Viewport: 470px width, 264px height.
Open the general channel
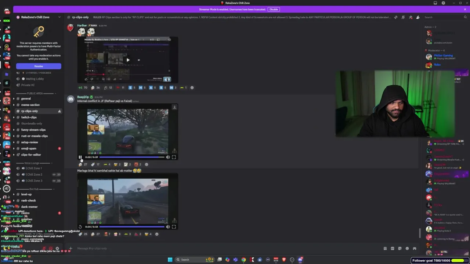click(x=39, y=99)
